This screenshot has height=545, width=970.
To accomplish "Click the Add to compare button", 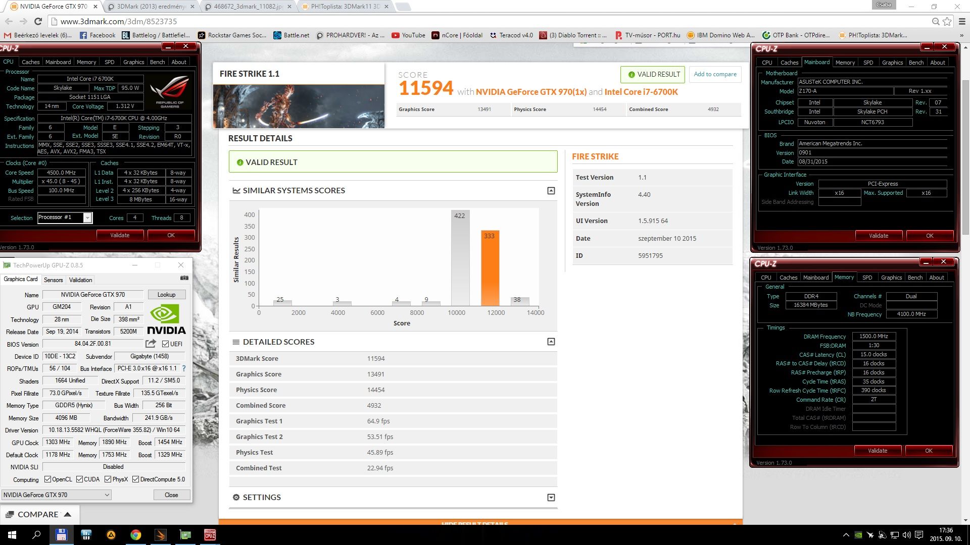I will click(x=715, y=74).
